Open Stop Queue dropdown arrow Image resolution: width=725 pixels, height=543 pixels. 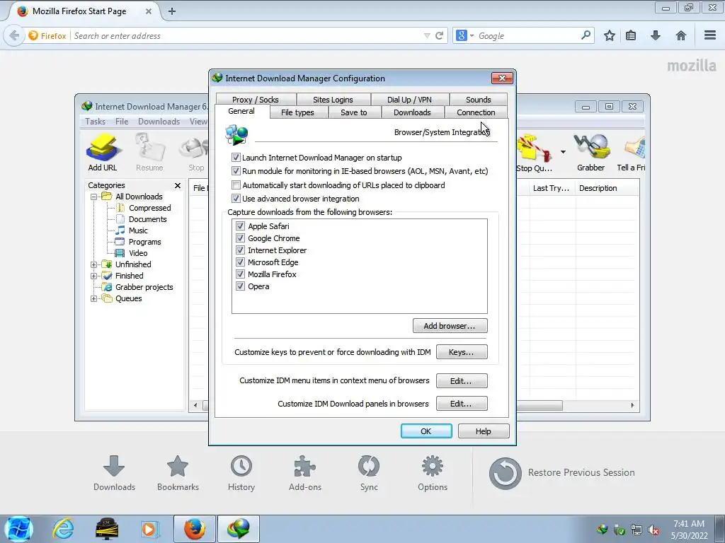coord(563,152)
